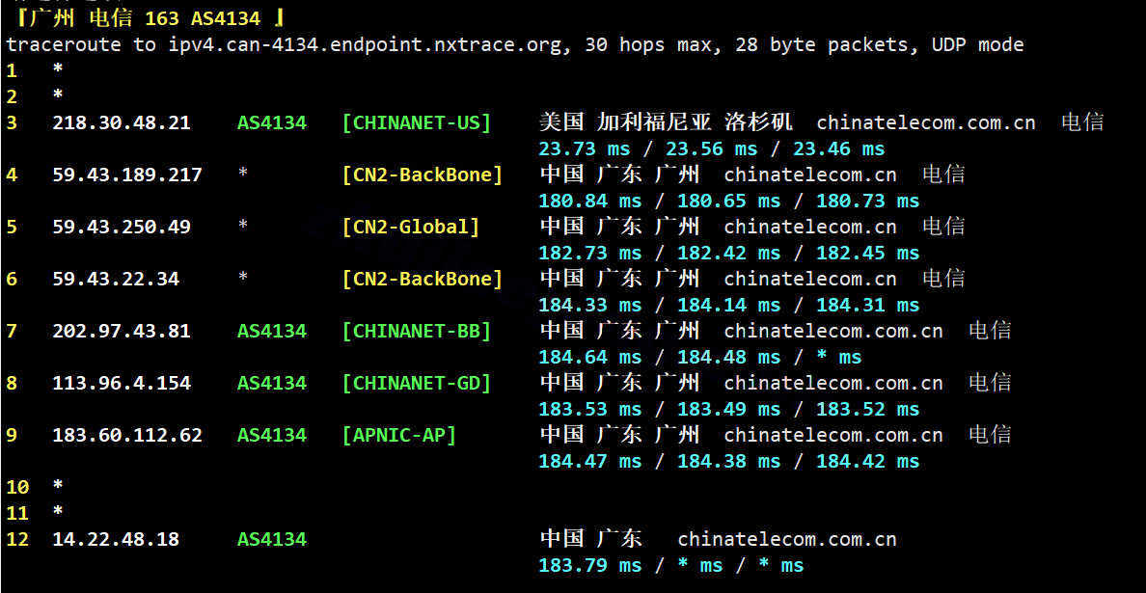Click IP address 14.22.48.18

(116, 540)
